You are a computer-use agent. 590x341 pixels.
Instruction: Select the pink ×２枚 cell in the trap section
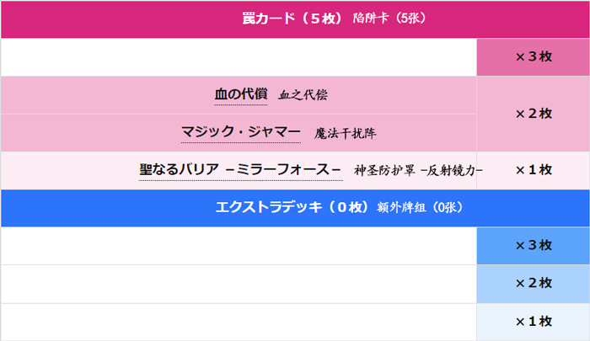(x=533, y=114)
